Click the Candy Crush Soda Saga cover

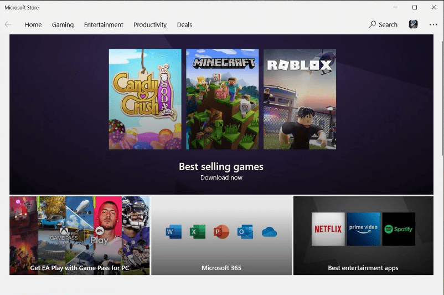pyautogui.click(x=145, y=99)
